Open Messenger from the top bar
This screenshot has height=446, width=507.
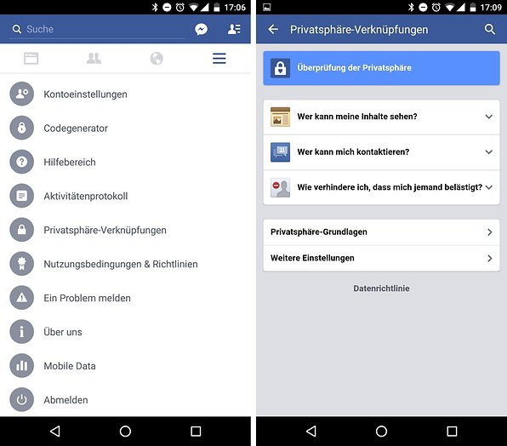201,30
